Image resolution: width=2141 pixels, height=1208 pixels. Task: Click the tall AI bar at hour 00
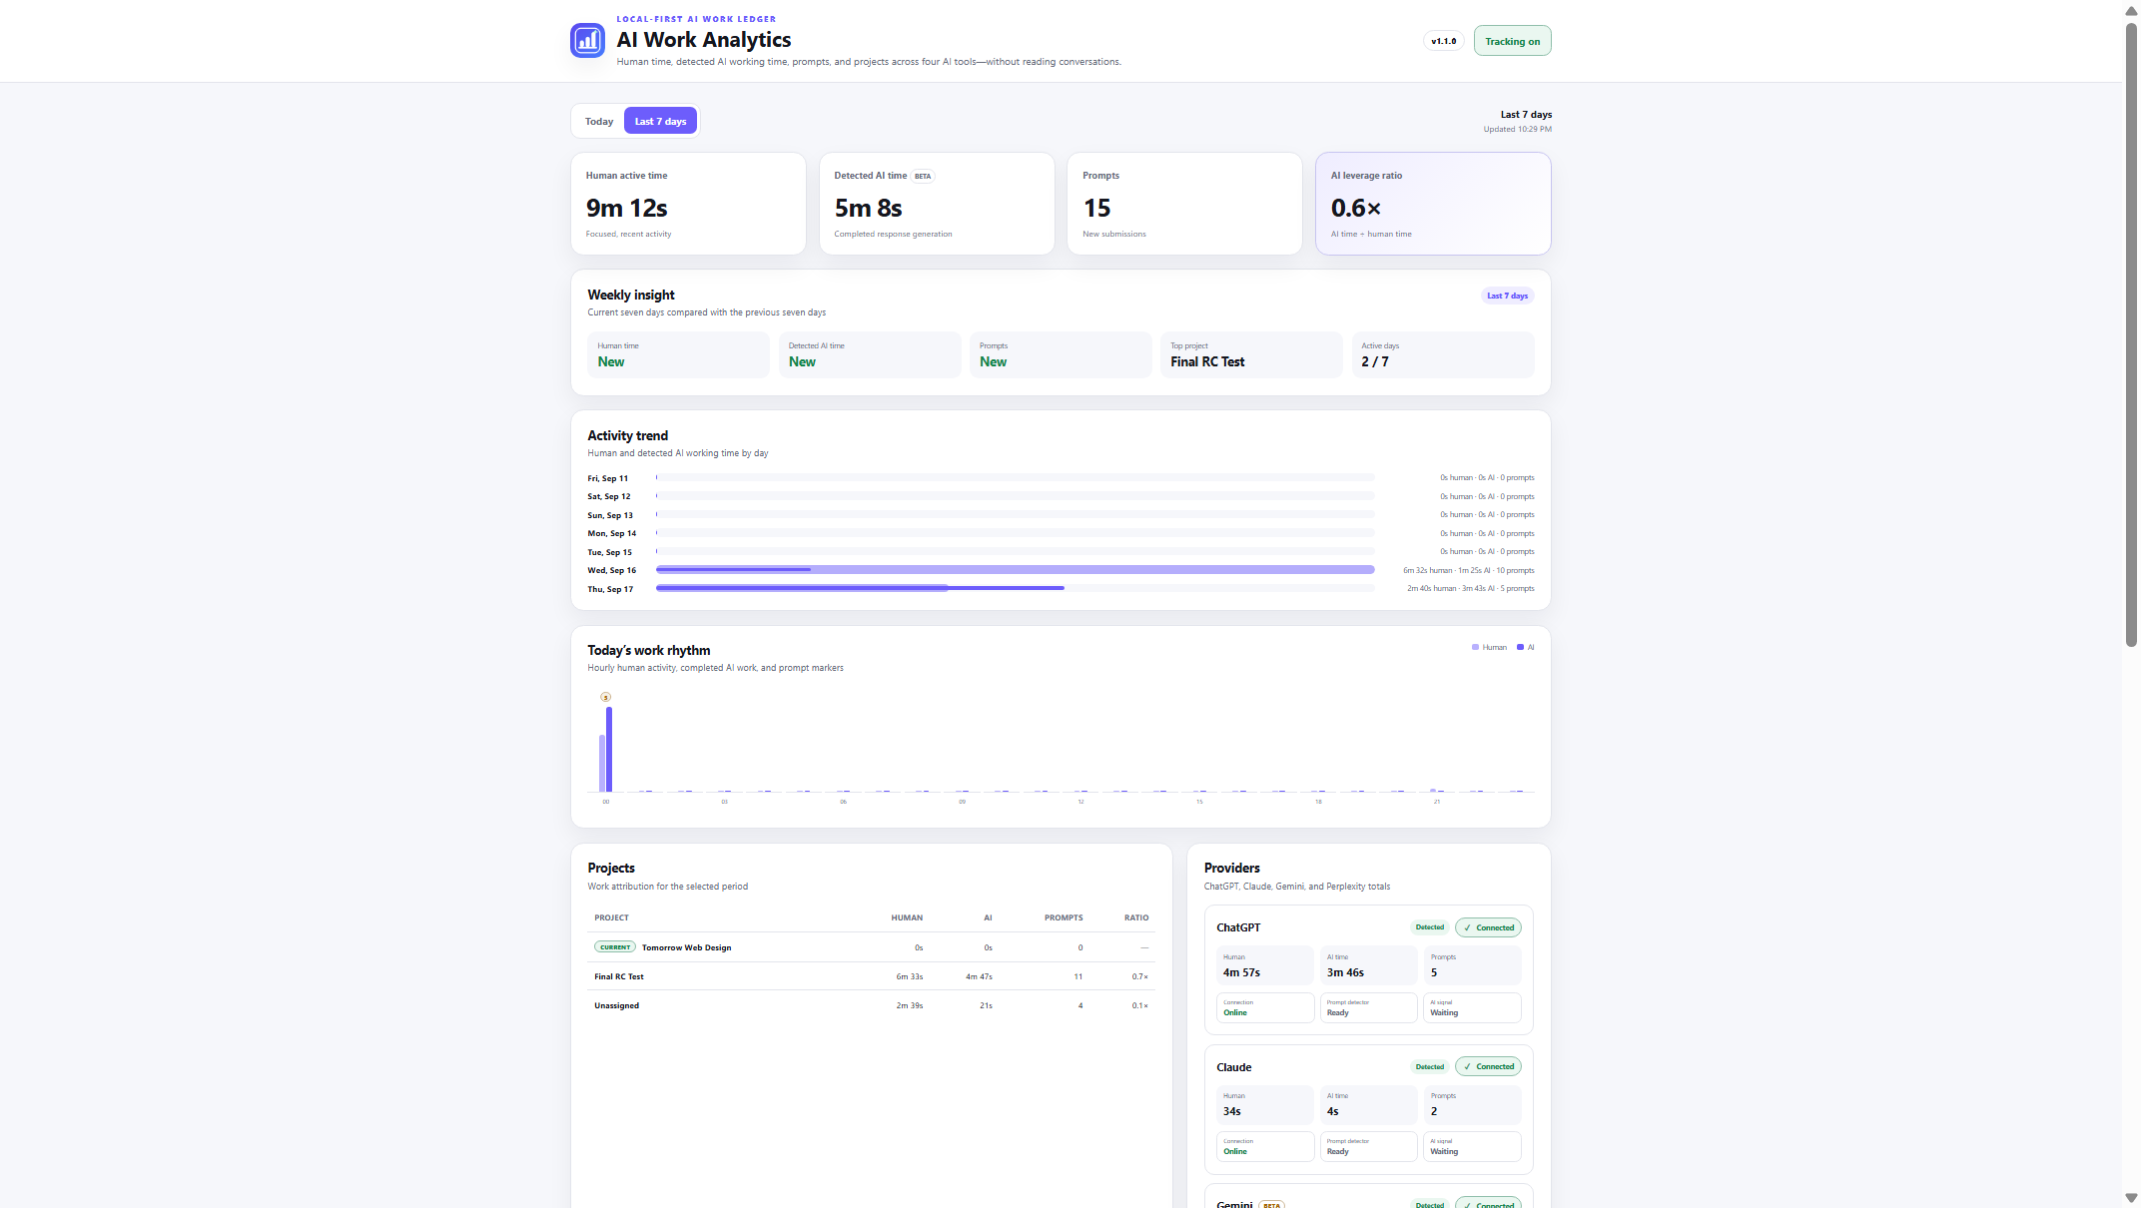coord(609,750)
